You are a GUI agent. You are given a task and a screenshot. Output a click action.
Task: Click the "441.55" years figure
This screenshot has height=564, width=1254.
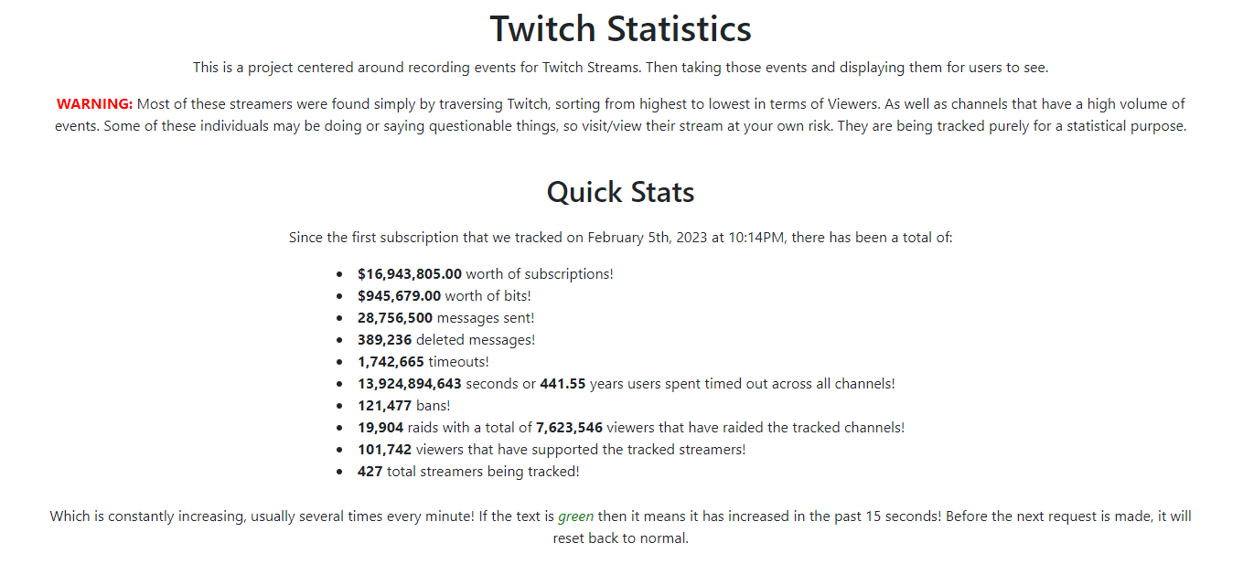click(563, 384)
